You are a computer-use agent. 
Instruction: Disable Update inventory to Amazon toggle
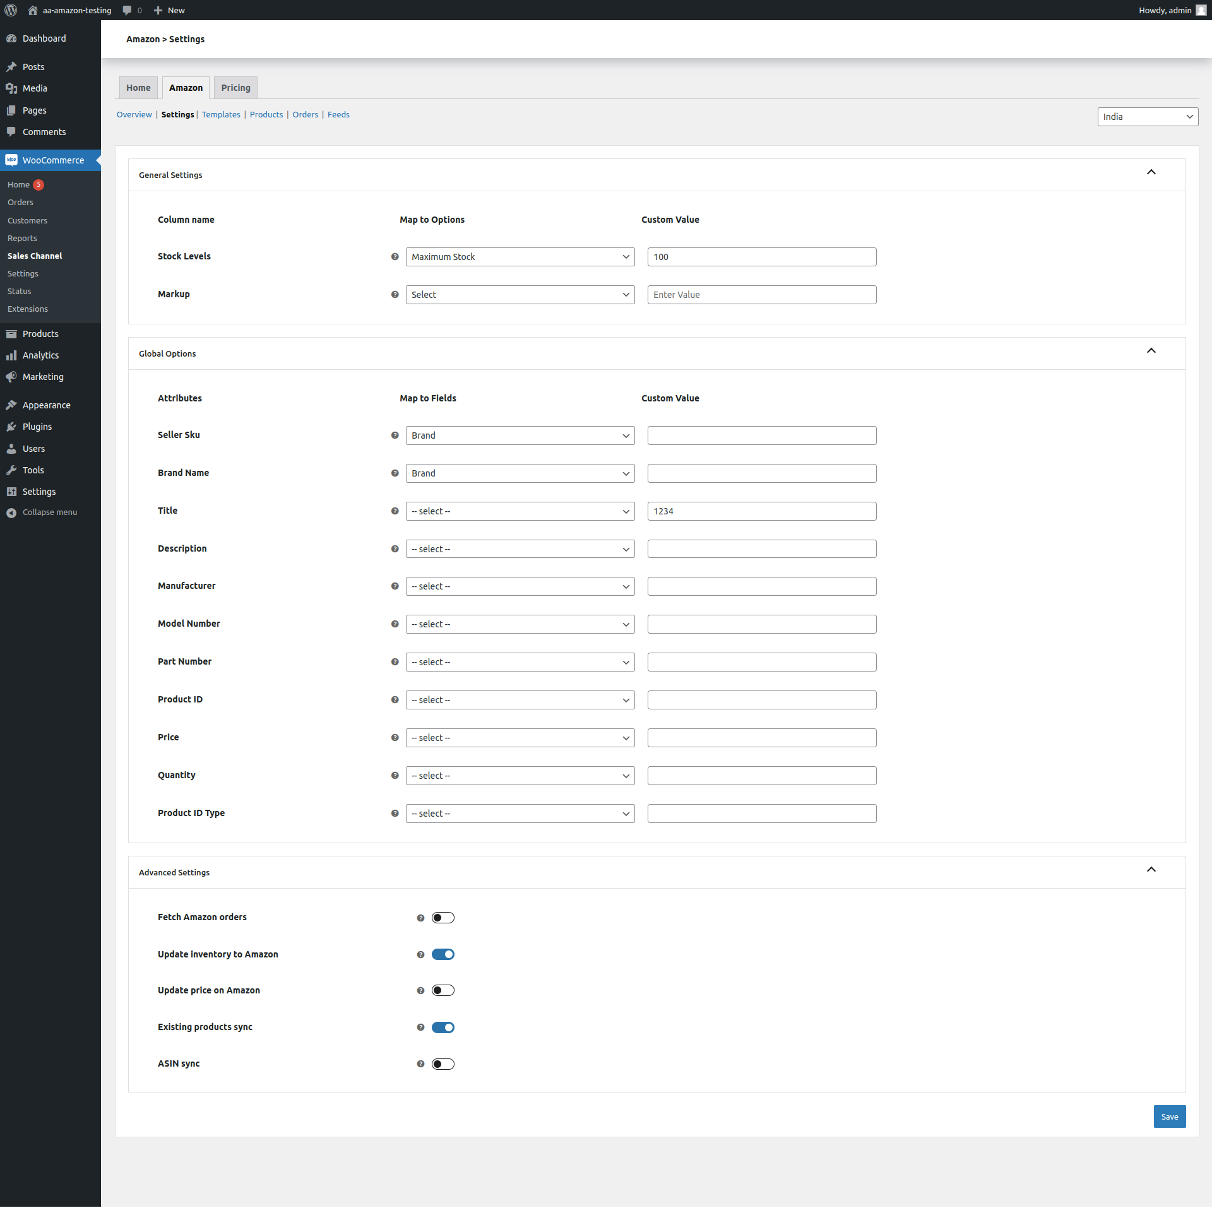443,954
